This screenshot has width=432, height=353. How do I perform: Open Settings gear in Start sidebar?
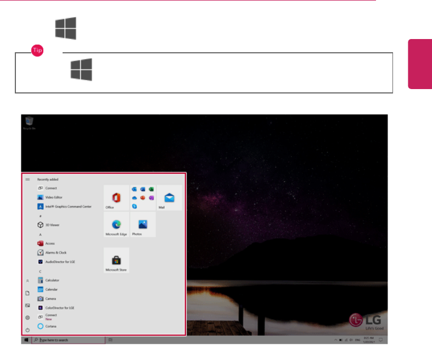27,318
